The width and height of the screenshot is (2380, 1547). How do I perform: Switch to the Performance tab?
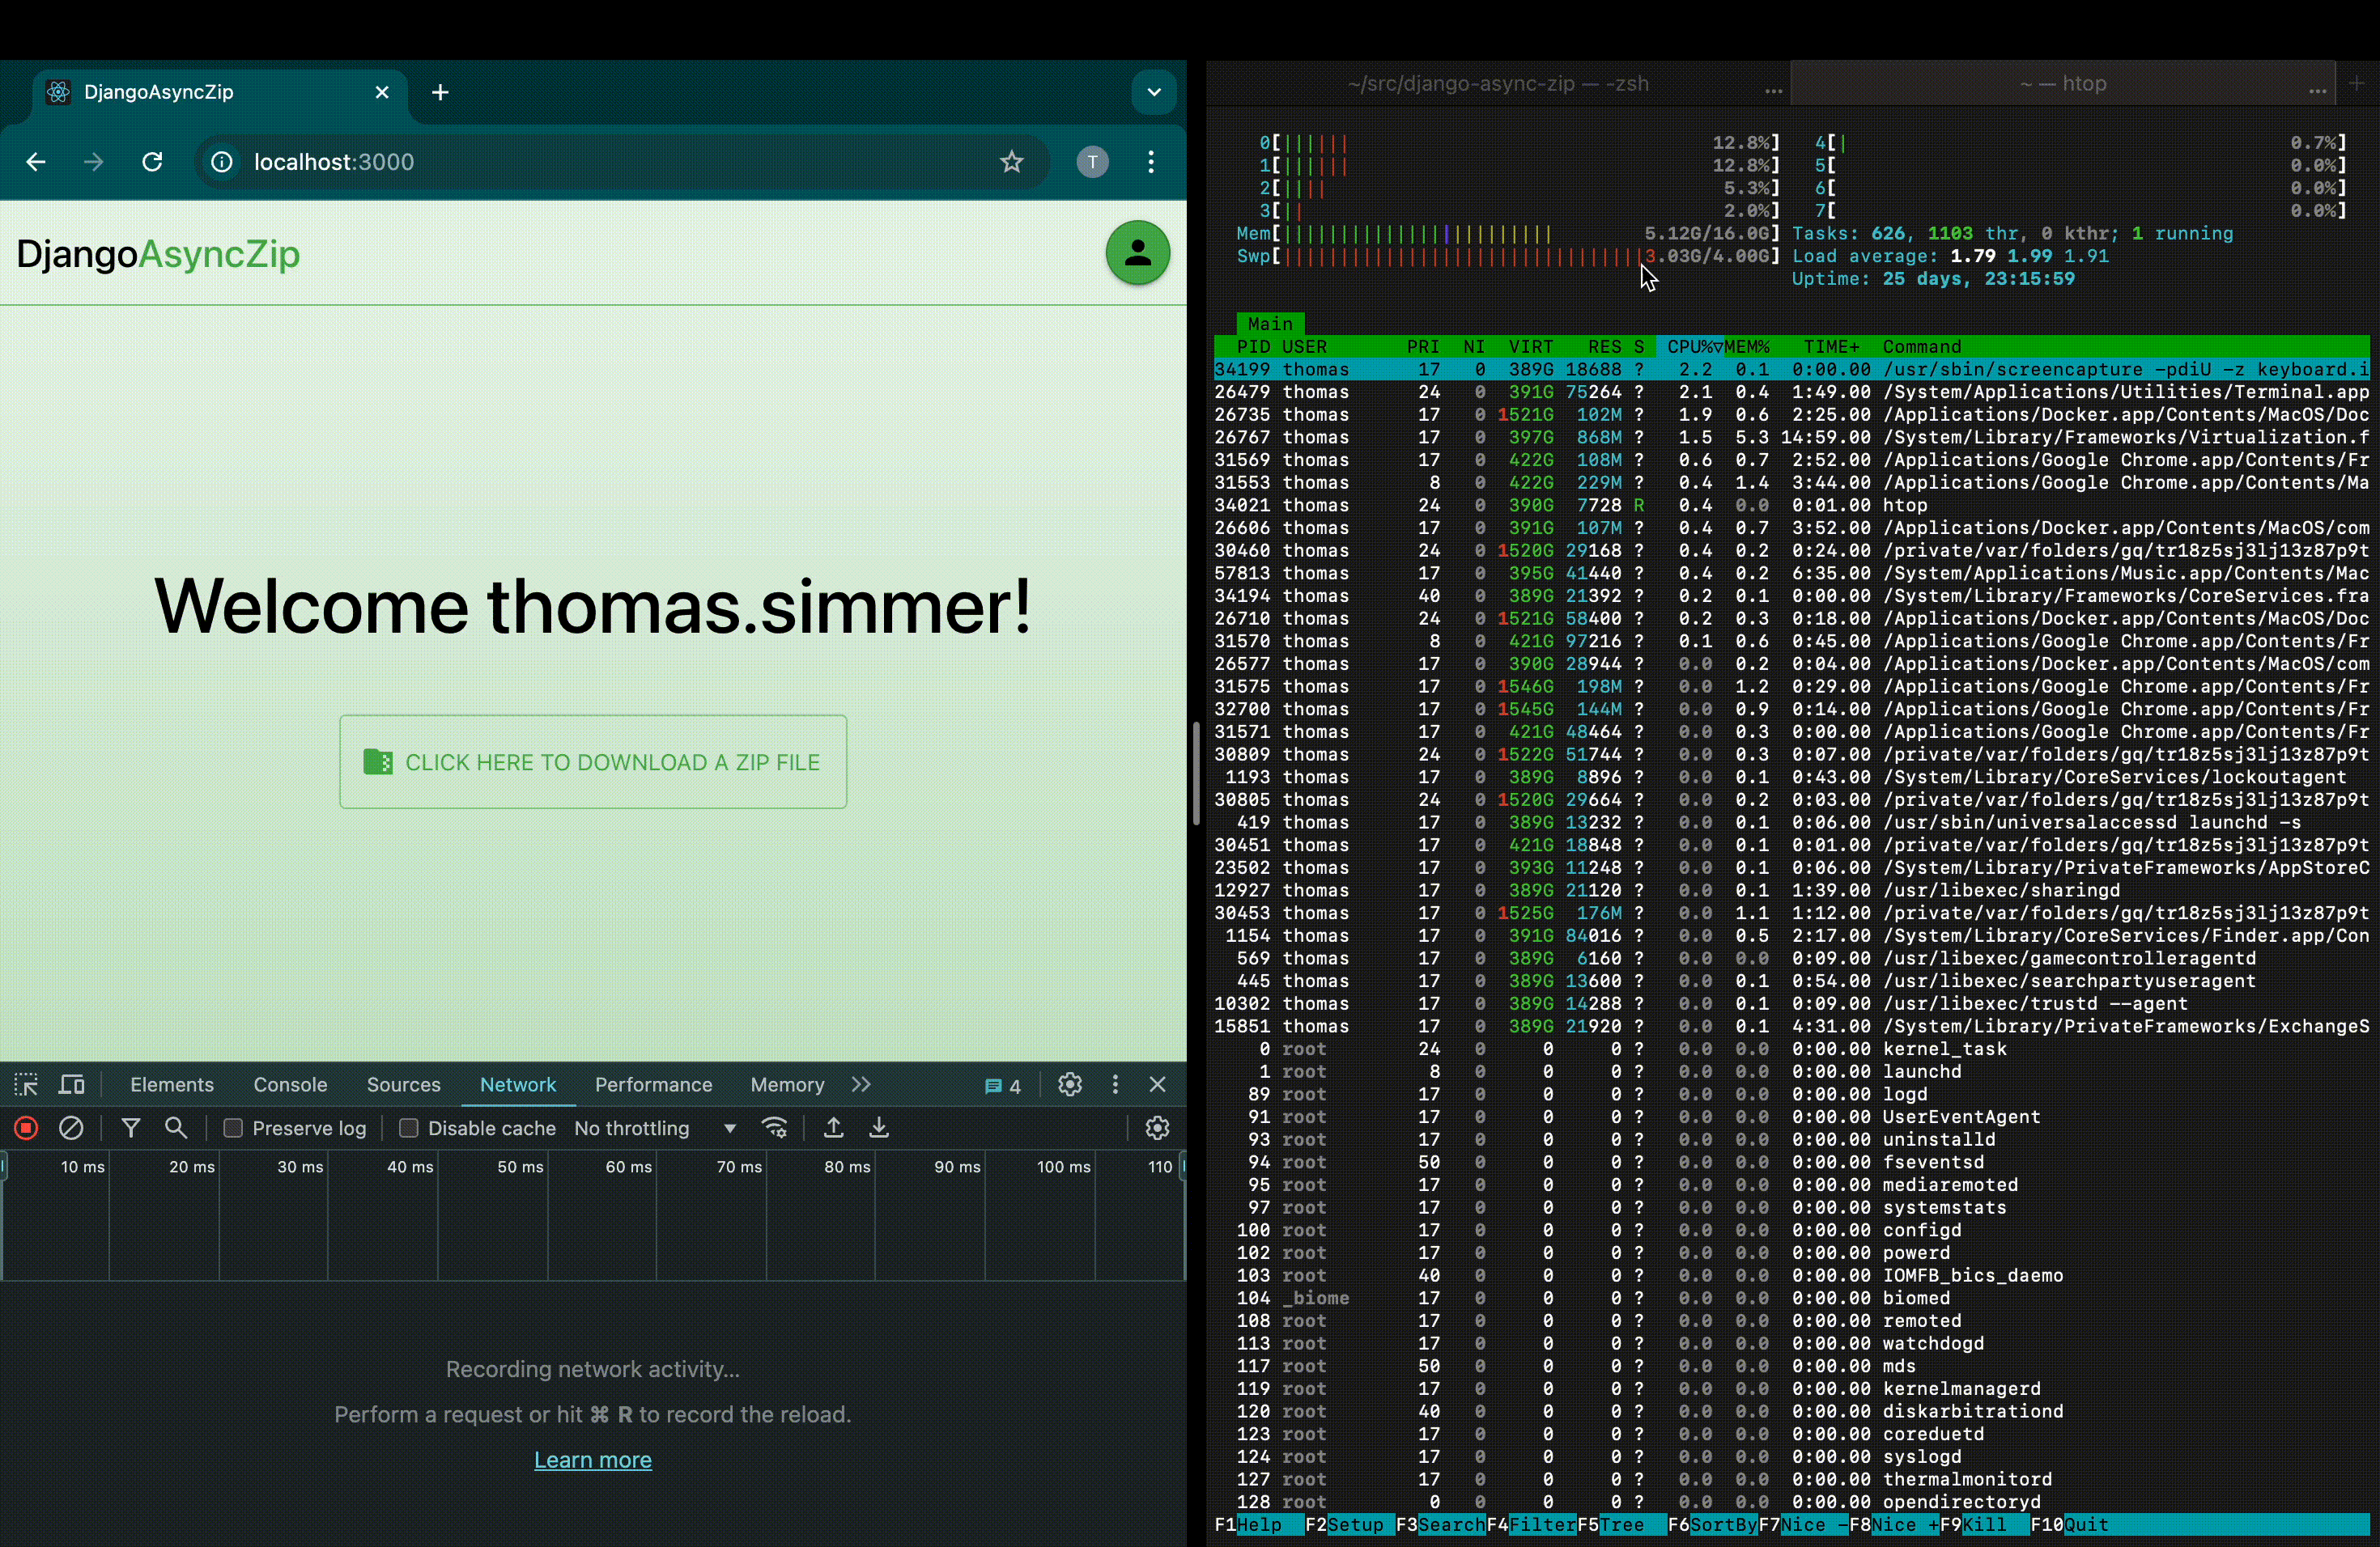pos(653,1085)
